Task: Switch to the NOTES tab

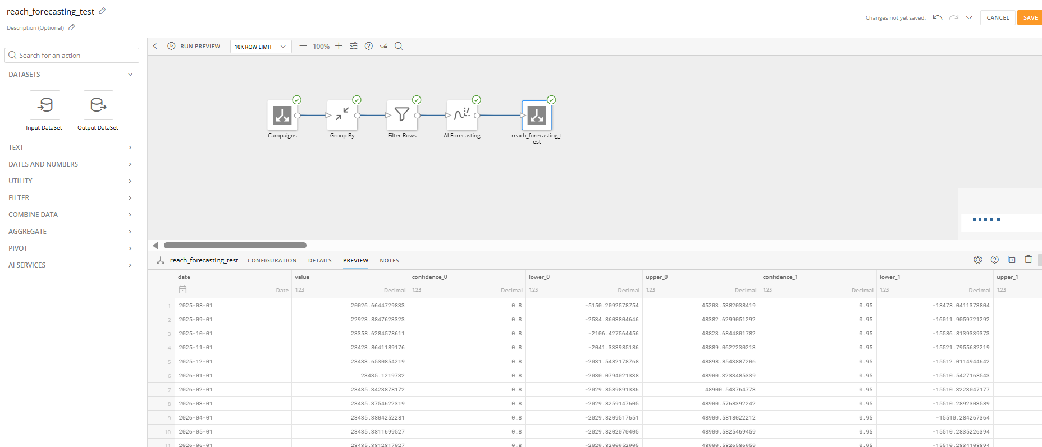Action: coord(389,261)
